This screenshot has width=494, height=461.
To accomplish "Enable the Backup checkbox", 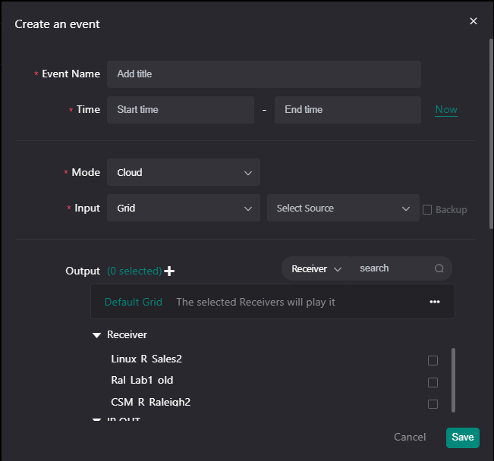I will (427, 210).
